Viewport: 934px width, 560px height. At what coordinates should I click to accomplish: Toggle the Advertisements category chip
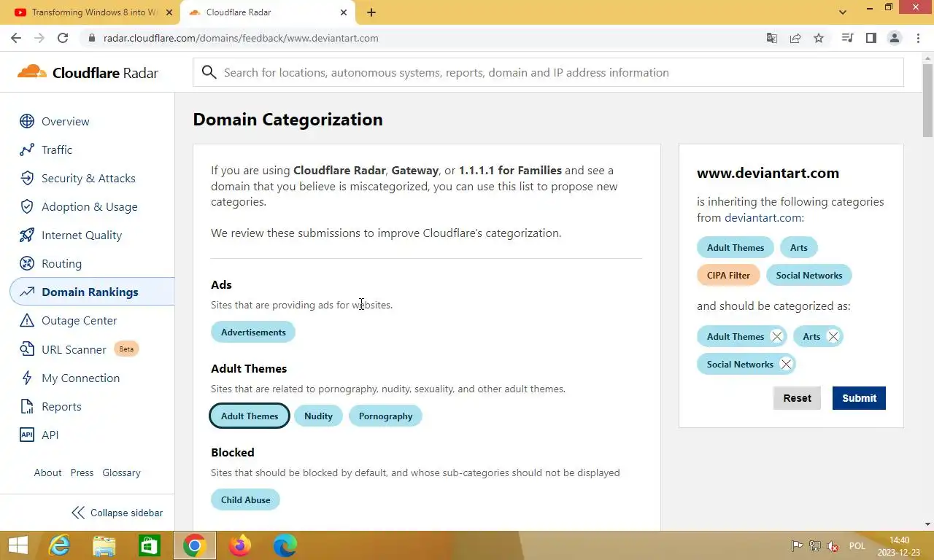(253, 332)
